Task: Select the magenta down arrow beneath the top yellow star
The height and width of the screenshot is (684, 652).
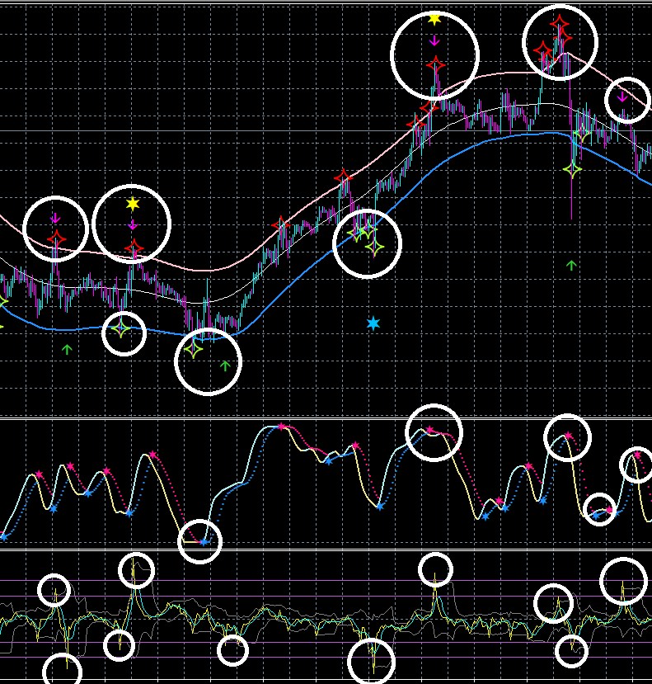Action: pyautogui.click(x=434, y=41)
